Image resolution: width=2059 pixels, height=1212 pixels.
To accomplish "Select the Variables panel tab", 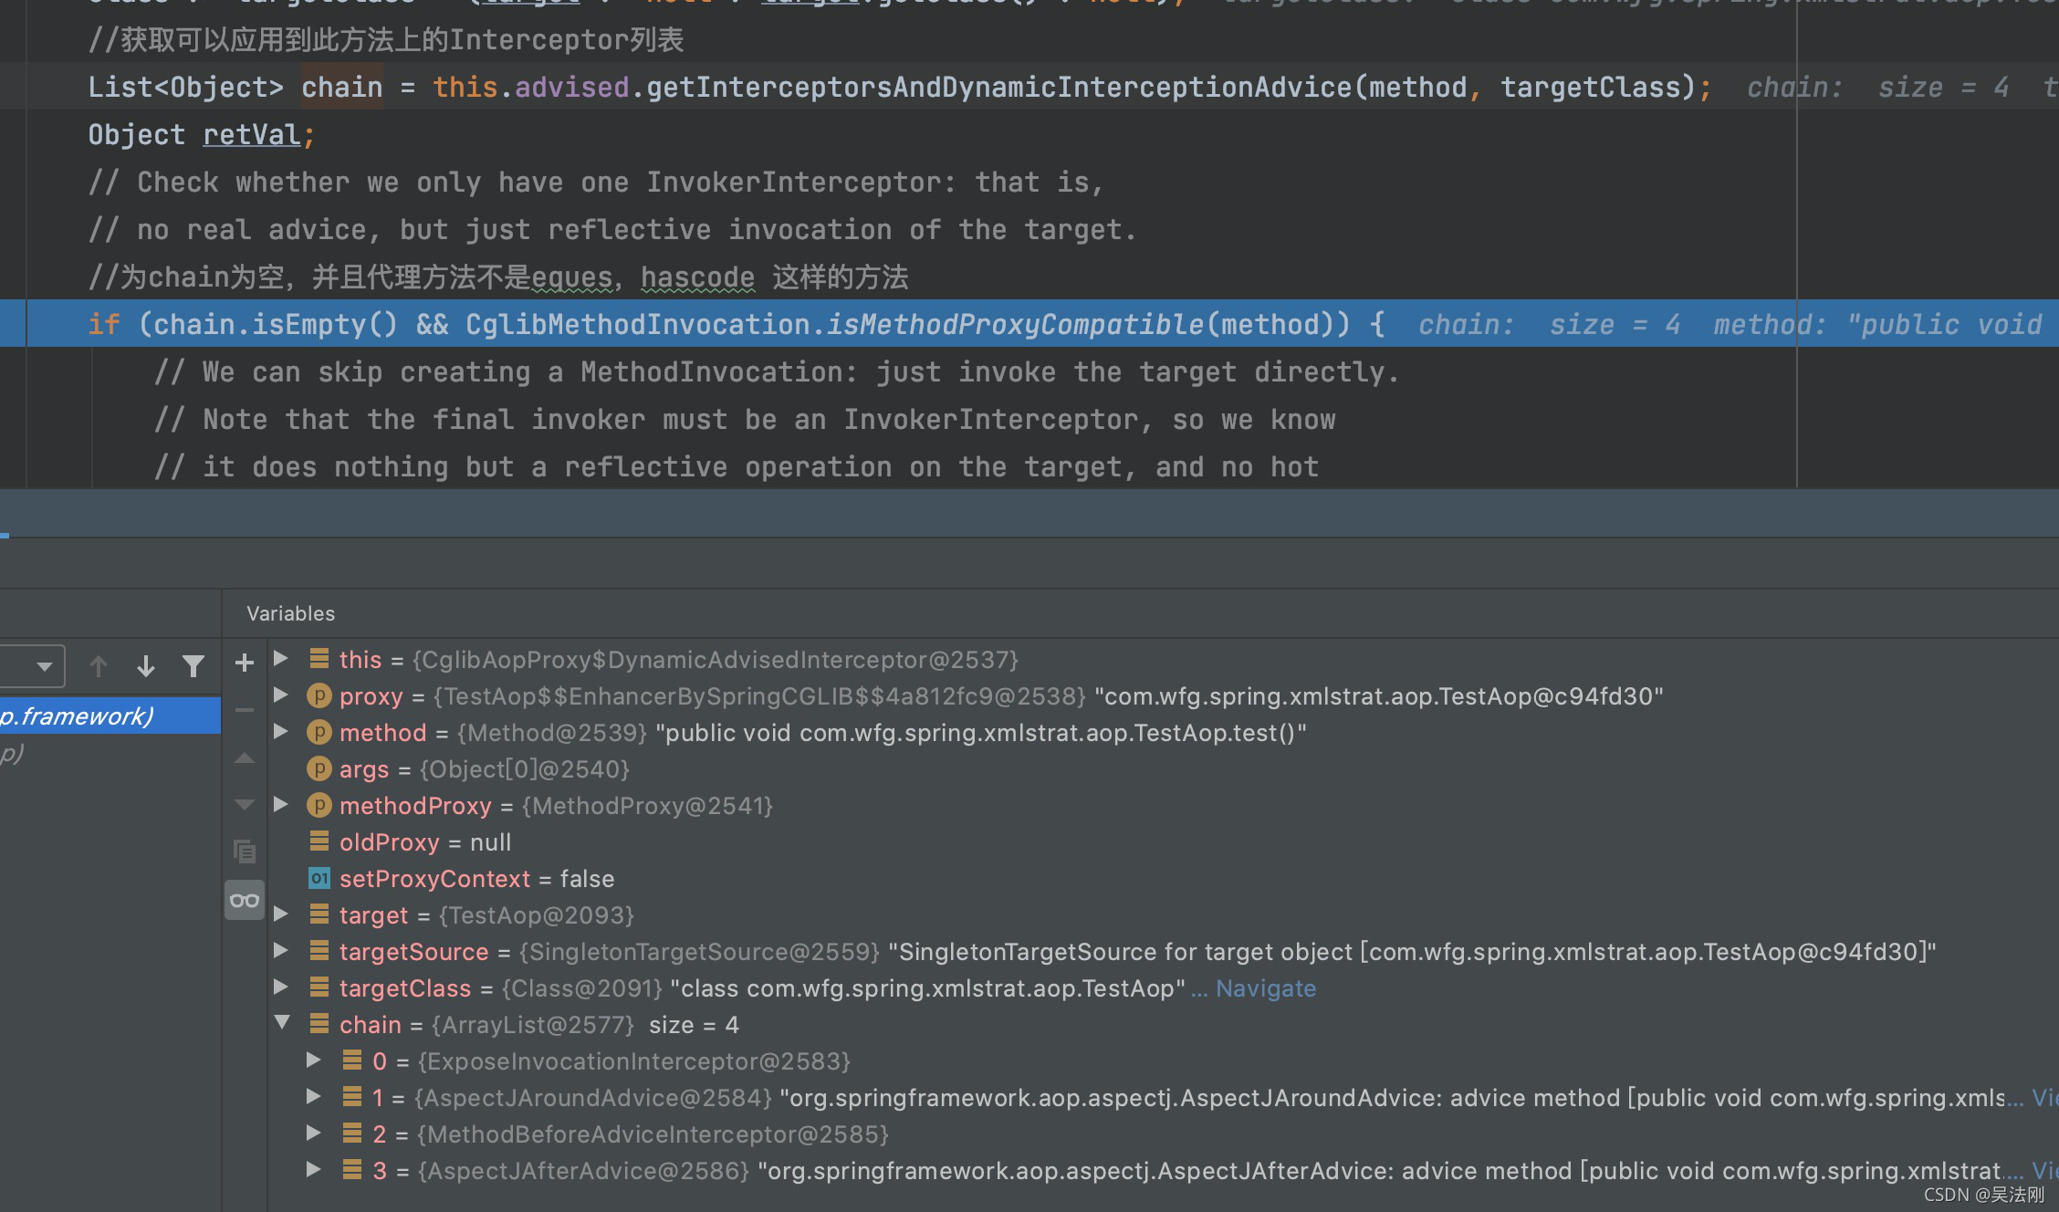I will click(290, 613).
